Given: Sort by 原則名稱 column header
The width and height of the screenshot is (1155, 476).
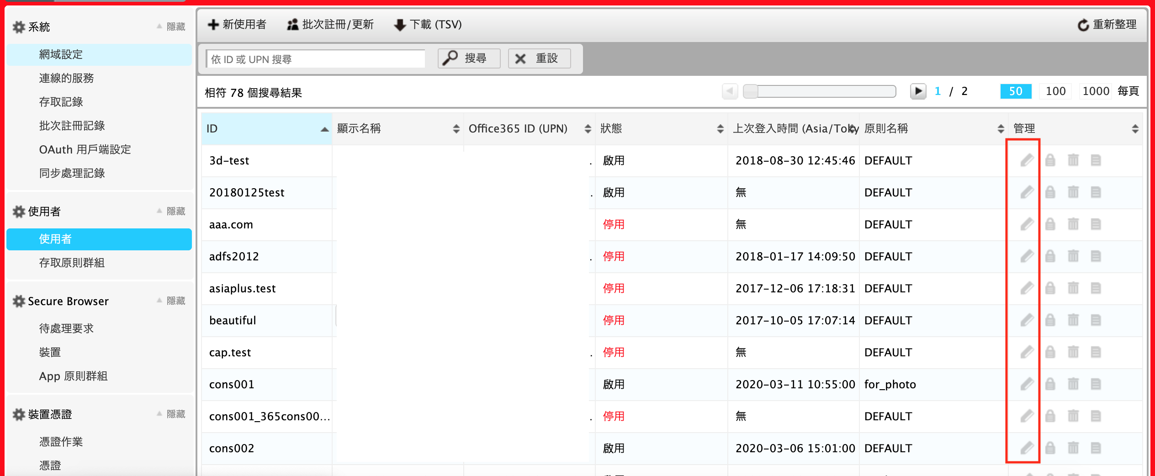Looking at the screenshot, I should pyautogui.click(x=933, y=129).
